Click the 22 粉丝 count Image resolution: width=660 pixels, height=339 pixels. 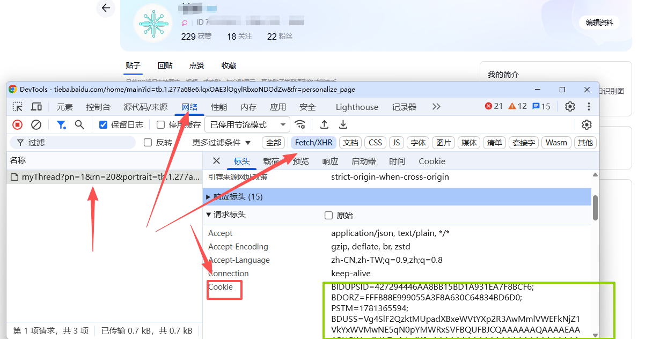[x=280, y=36]
